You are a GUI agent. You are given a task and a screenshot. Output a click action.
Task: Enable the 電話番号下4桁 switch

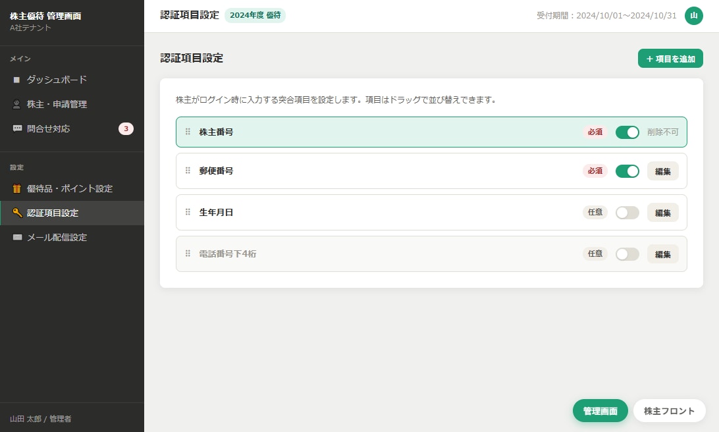pos(627,254)
